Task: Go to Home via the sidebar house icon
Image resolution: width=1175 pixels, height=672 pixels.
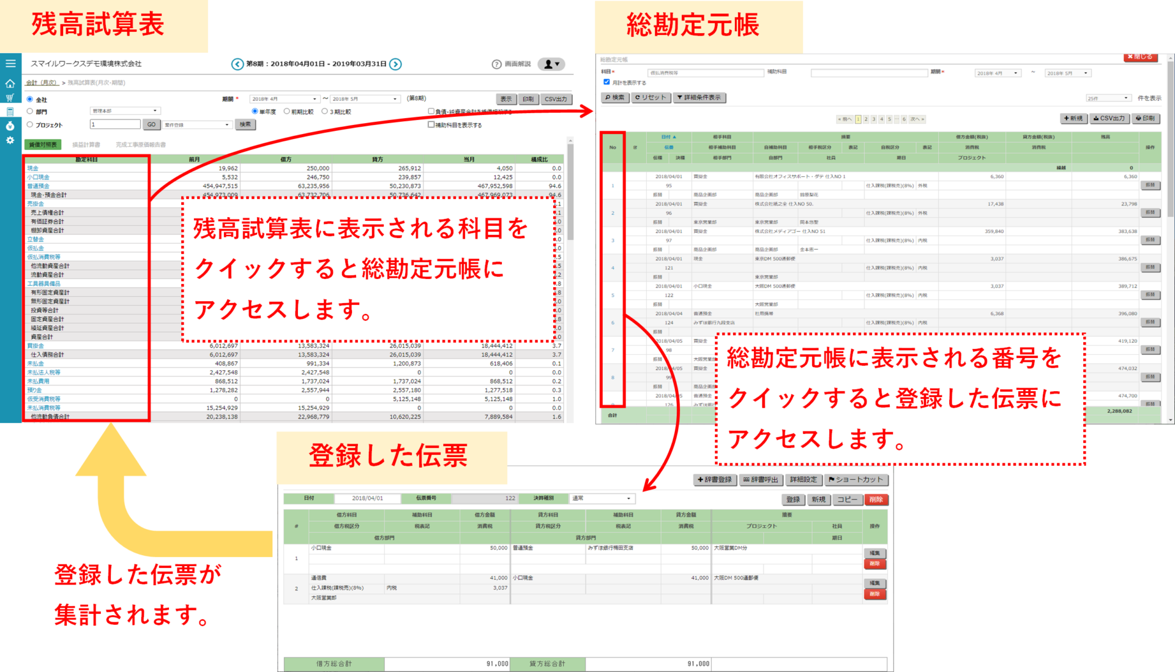Action: coord(10,83)
